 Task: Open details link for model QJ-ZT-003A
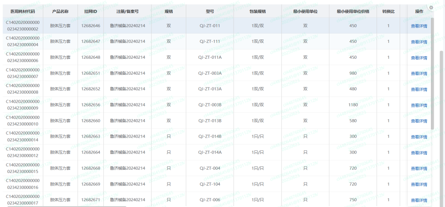tap(419, 74)
